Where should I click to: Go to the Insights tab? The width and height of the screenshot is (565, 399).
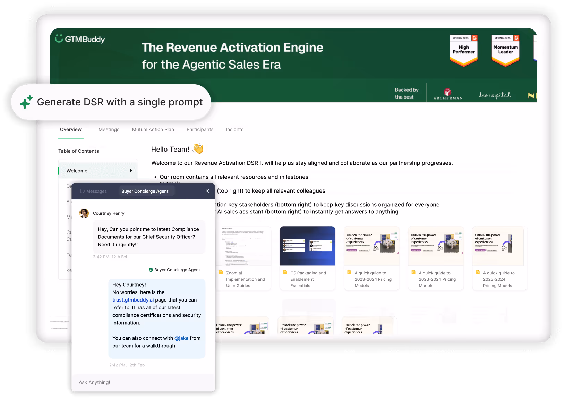click(x=234, y=129)
